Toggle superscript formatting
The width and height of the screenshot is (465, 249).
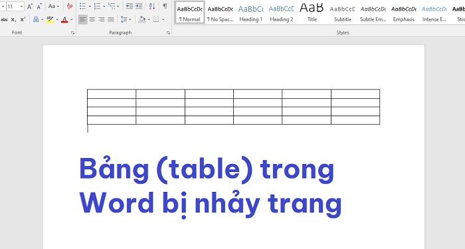click(x=23, y=20)
